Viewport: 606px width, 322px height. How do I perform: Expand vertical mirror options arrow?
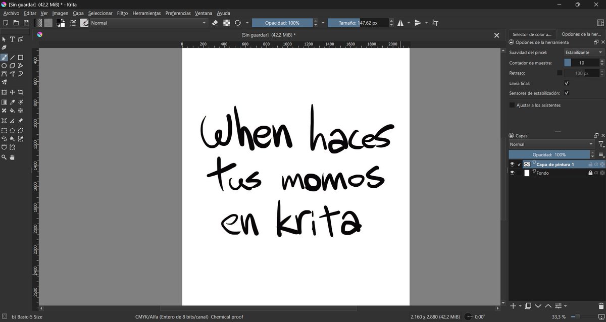426,23
